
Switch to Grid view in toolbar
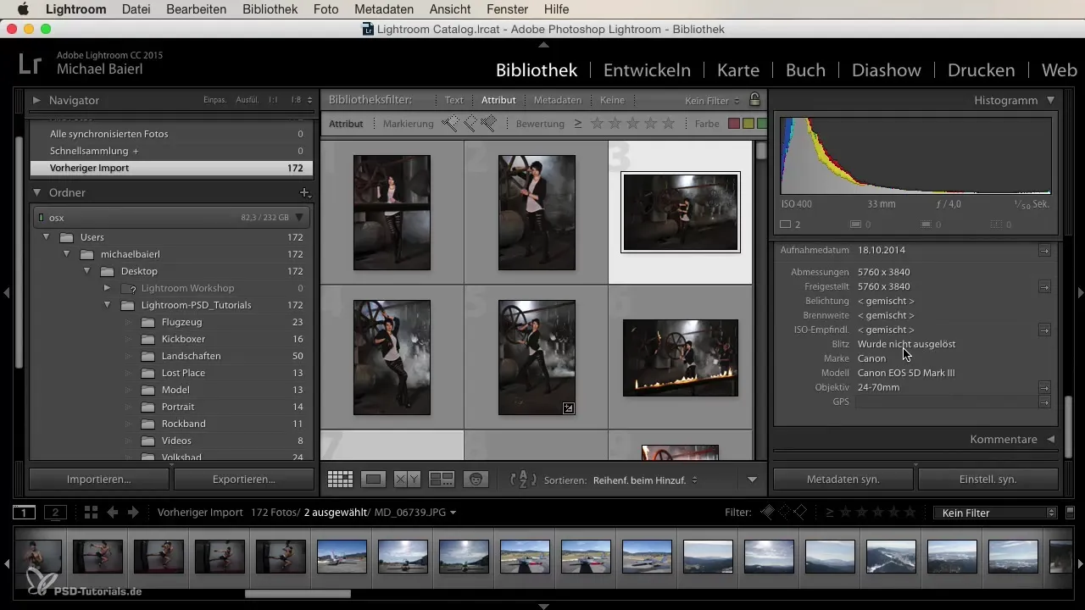click(x=340, y=480)
